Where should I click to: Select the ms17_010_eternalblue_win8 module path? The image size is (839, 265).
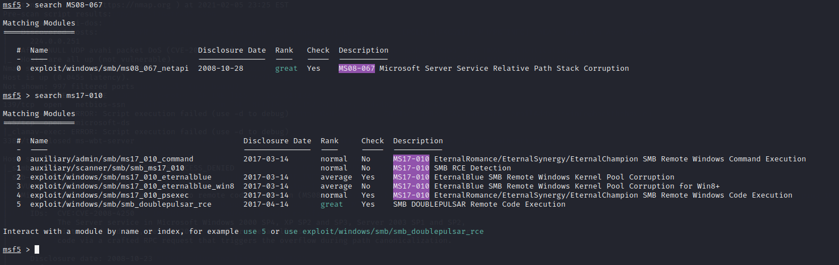click(132, 186)
